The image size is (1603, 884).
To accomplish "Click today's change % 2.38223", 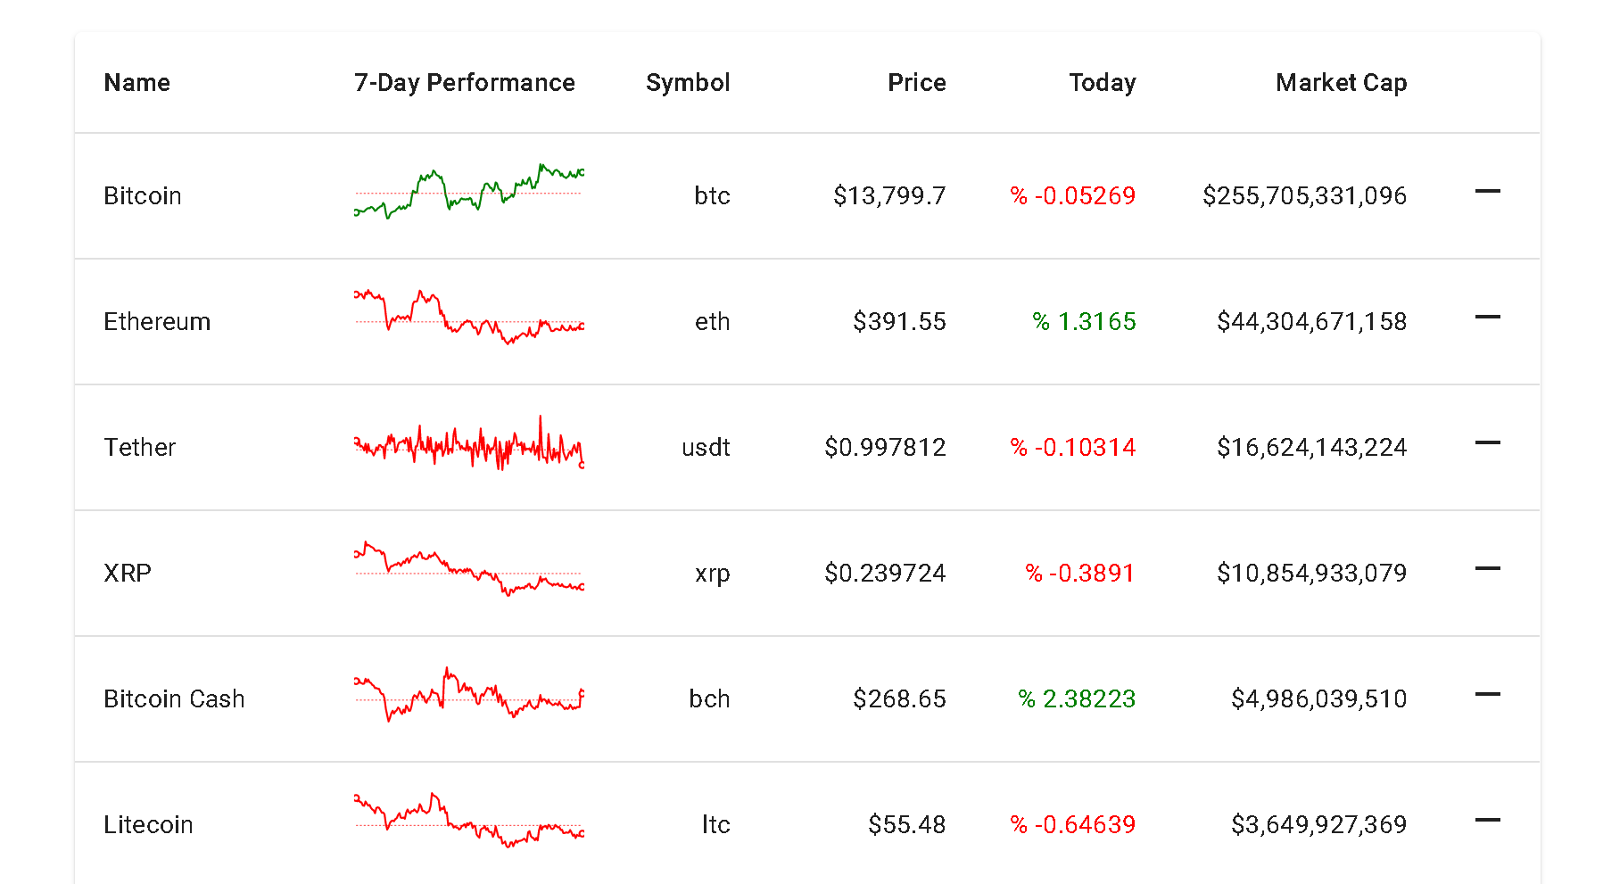I will click(1078, 699).
